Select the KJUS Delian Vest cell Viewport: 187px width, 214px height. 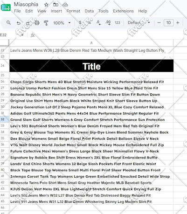(x=91, y=189)
